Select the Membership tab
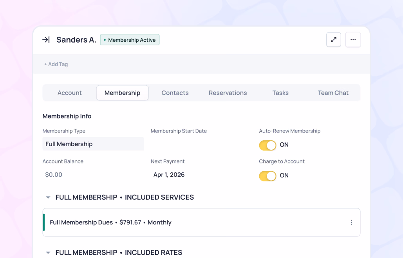 122,93
